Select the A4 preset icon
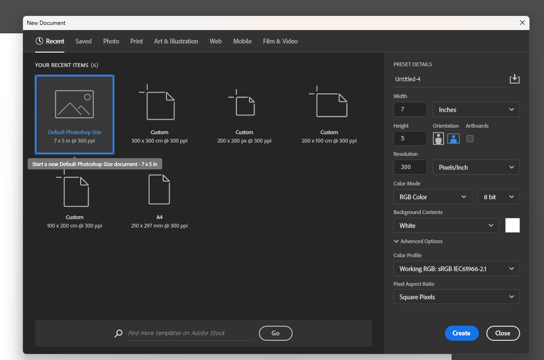This screenshot has height=360, width=544. click(159, 190)
